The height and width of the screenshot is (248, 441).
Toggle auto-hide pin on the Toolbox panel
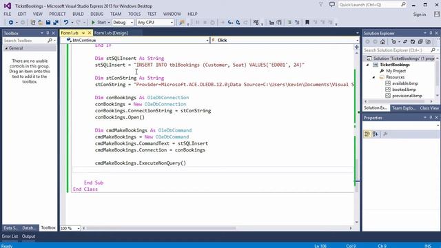[x=48, y=33]
